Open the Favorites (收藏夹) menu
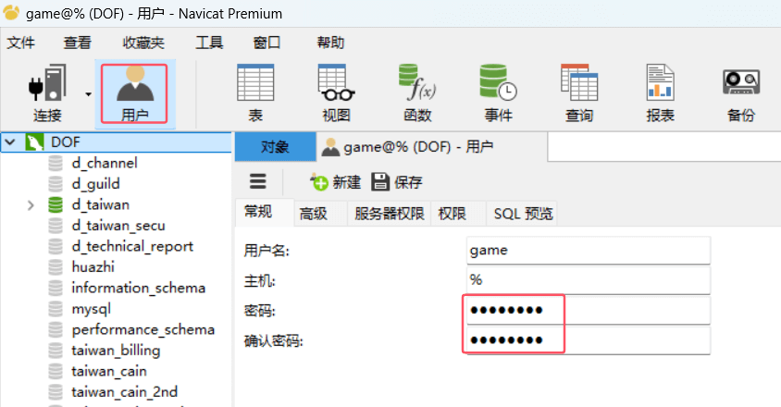The width and height of the screenshot is (781, 407). point(143,43)
